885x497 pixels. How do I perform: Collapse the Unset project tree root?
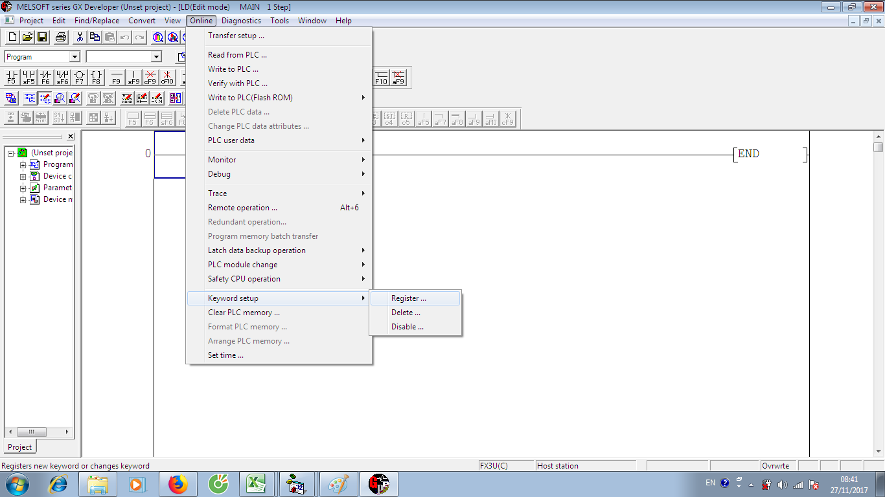11,153
